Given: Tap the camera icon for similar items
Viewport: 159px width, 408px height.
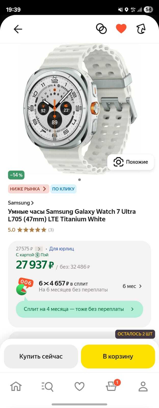Looking at the screenshot, I should [118, 162].
